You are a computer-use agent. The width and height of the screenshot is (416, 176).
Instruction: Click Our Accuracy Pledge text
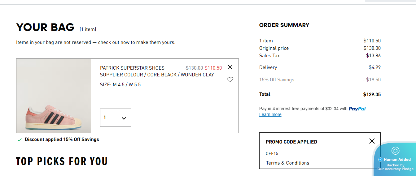click(395, 169)
